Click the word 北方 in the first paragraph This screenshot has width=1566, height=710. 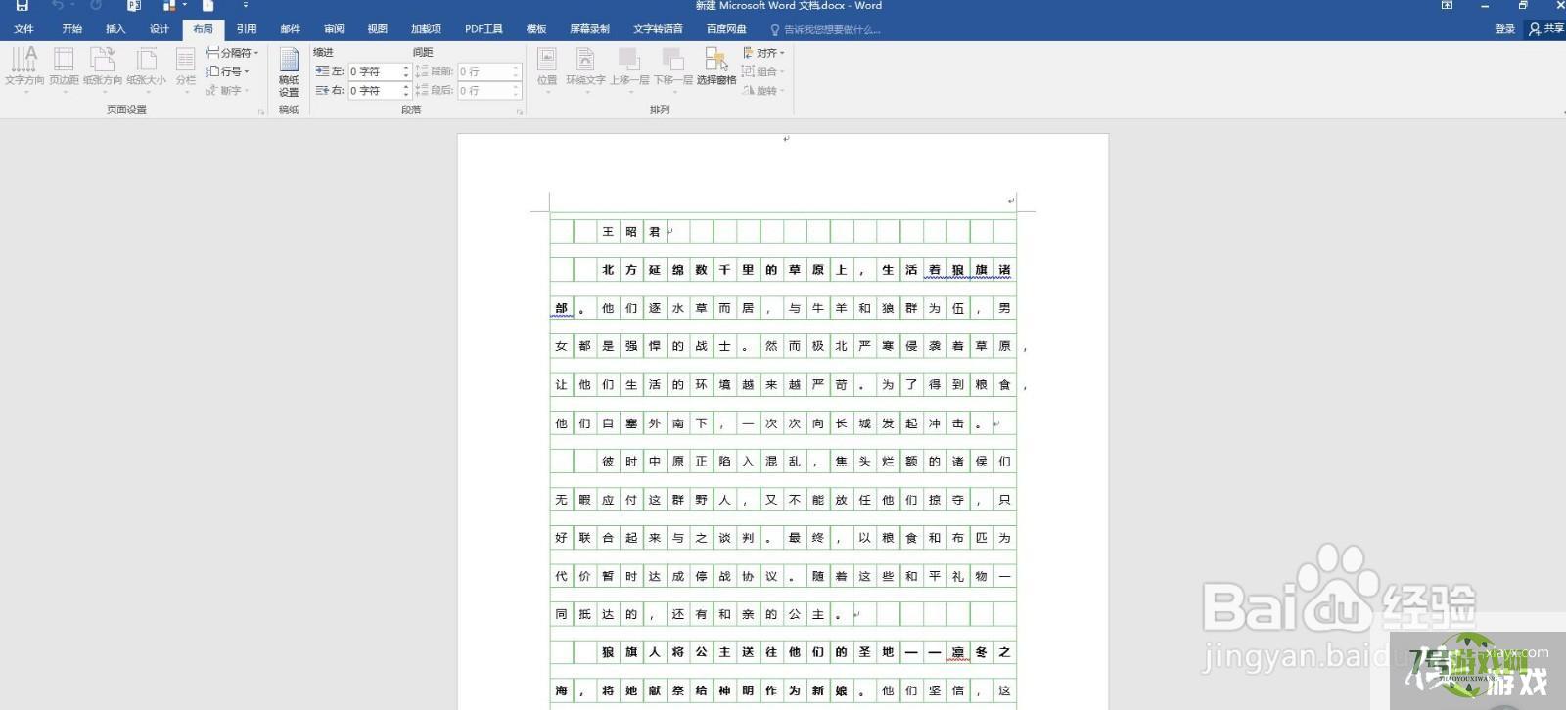click(x=620, y=270)
